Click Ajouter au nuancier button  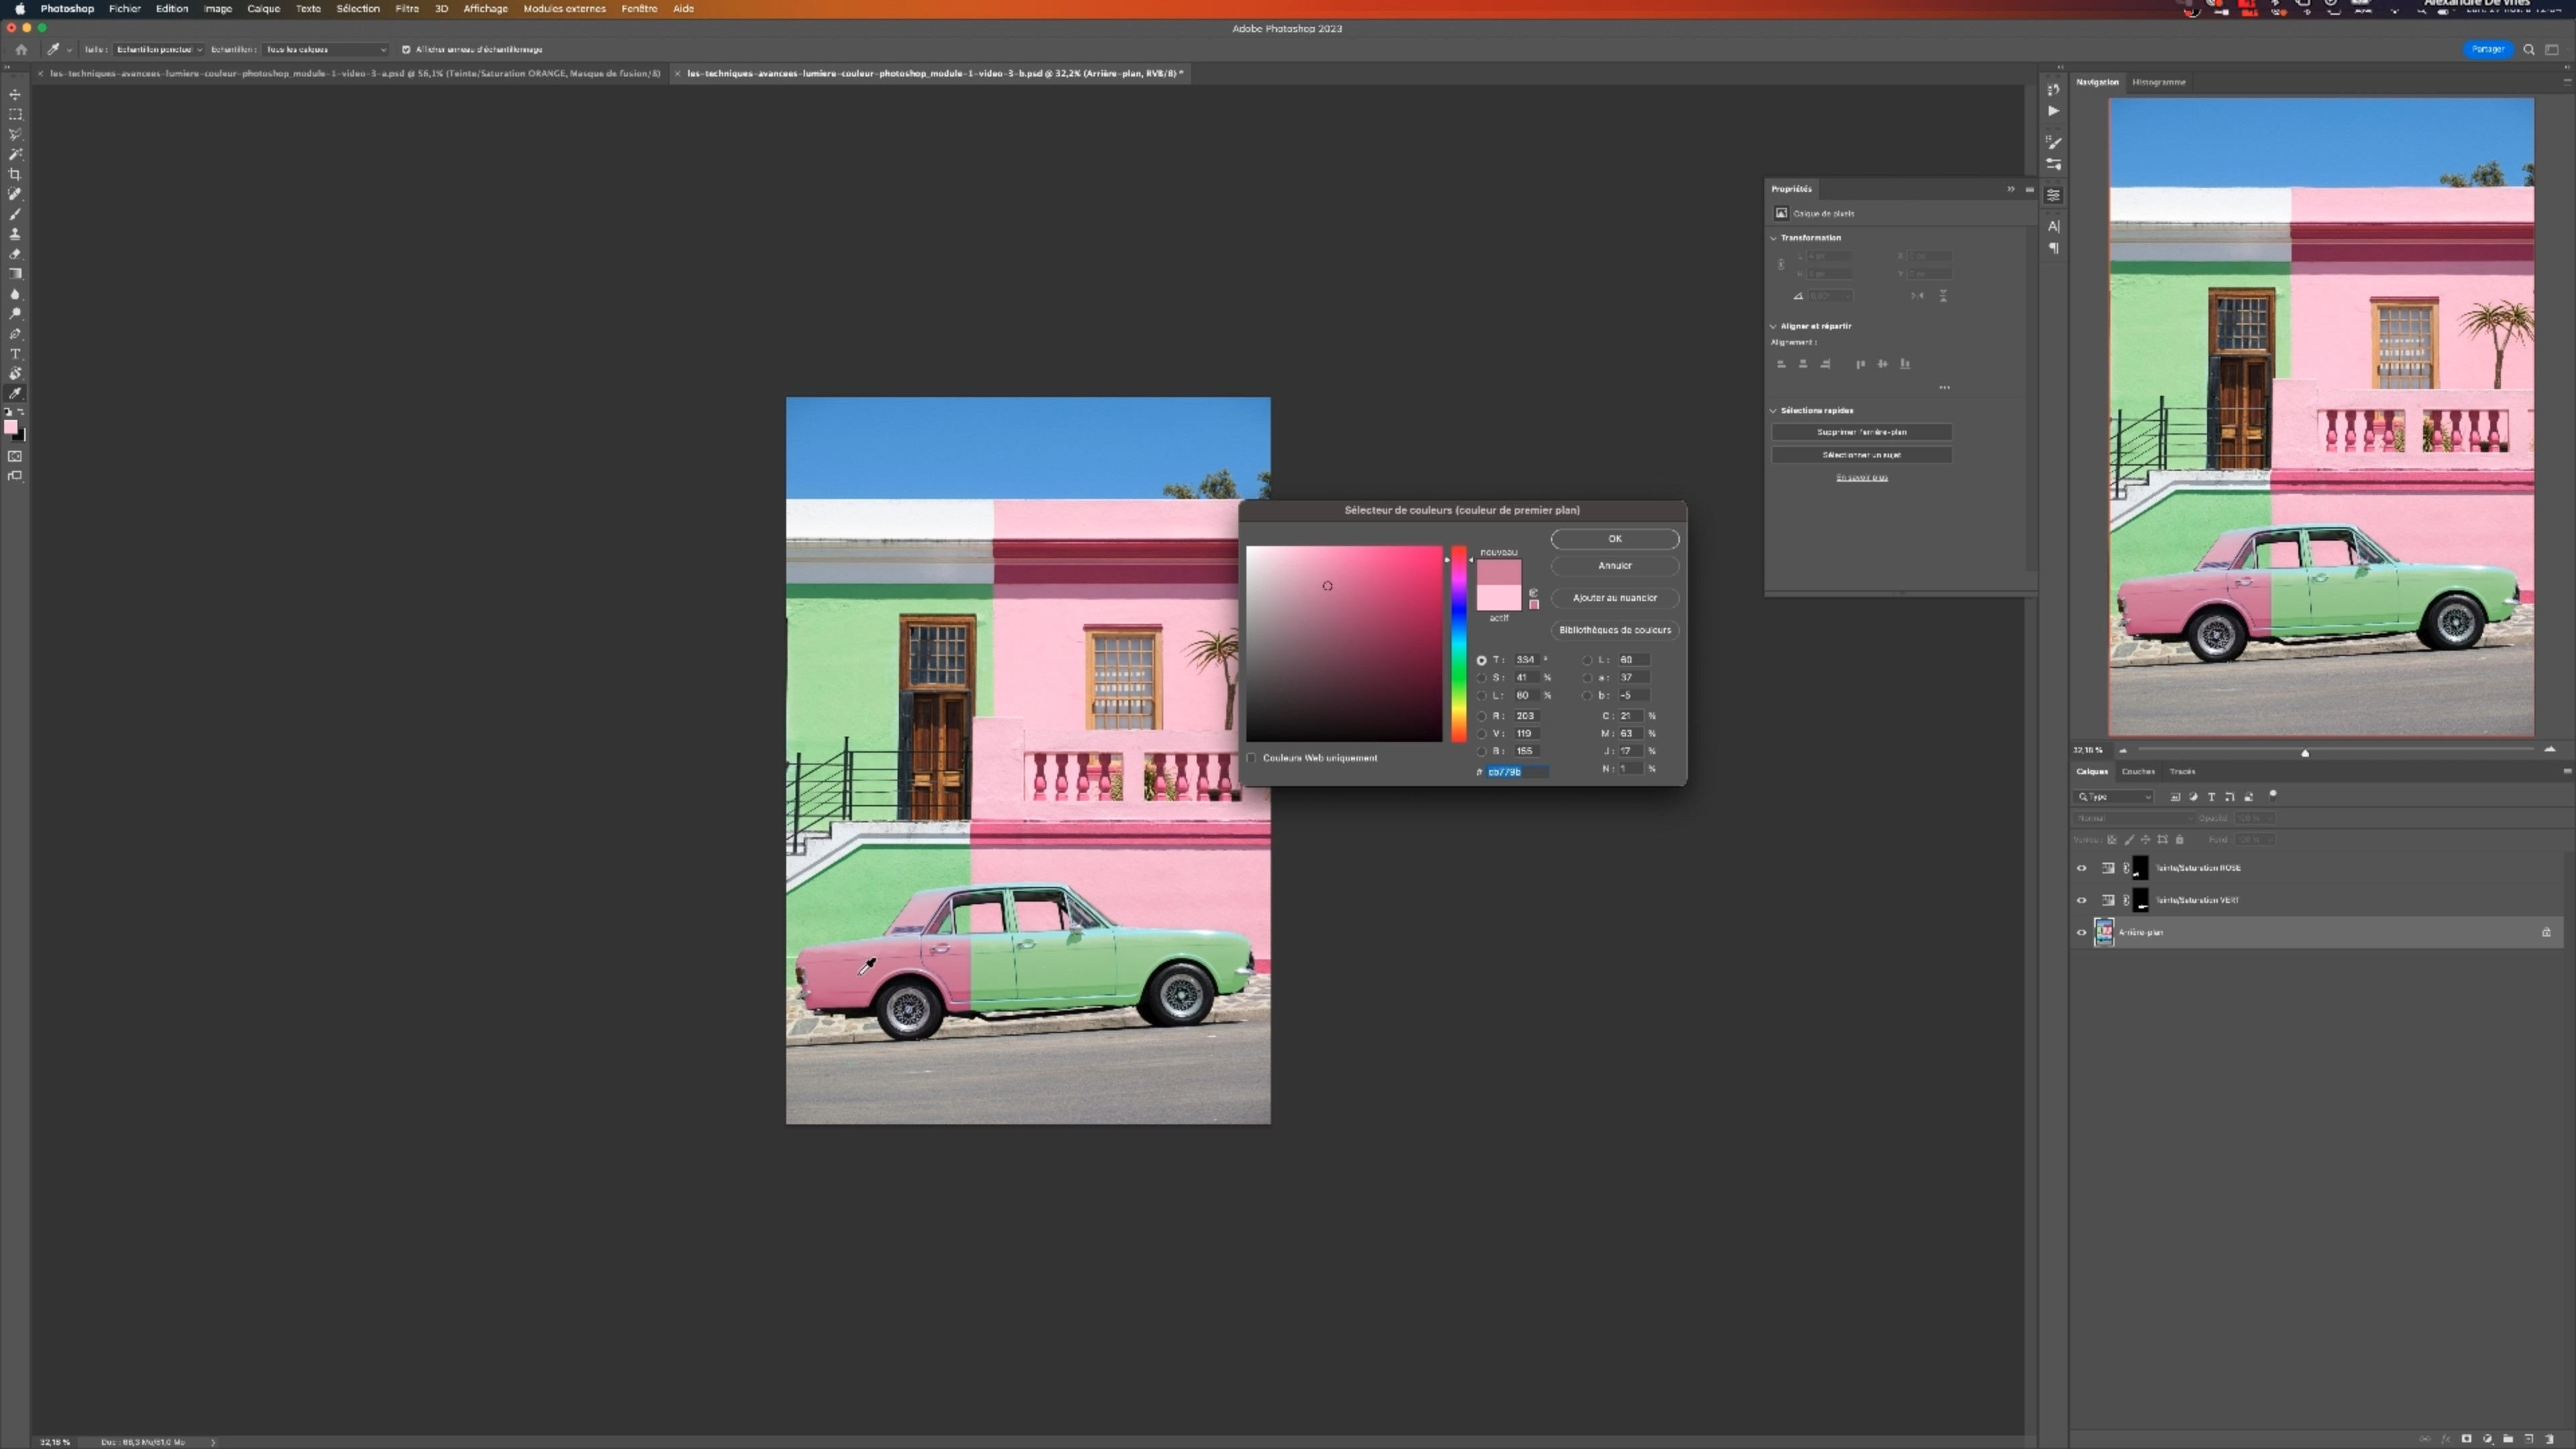[1614, 598]
